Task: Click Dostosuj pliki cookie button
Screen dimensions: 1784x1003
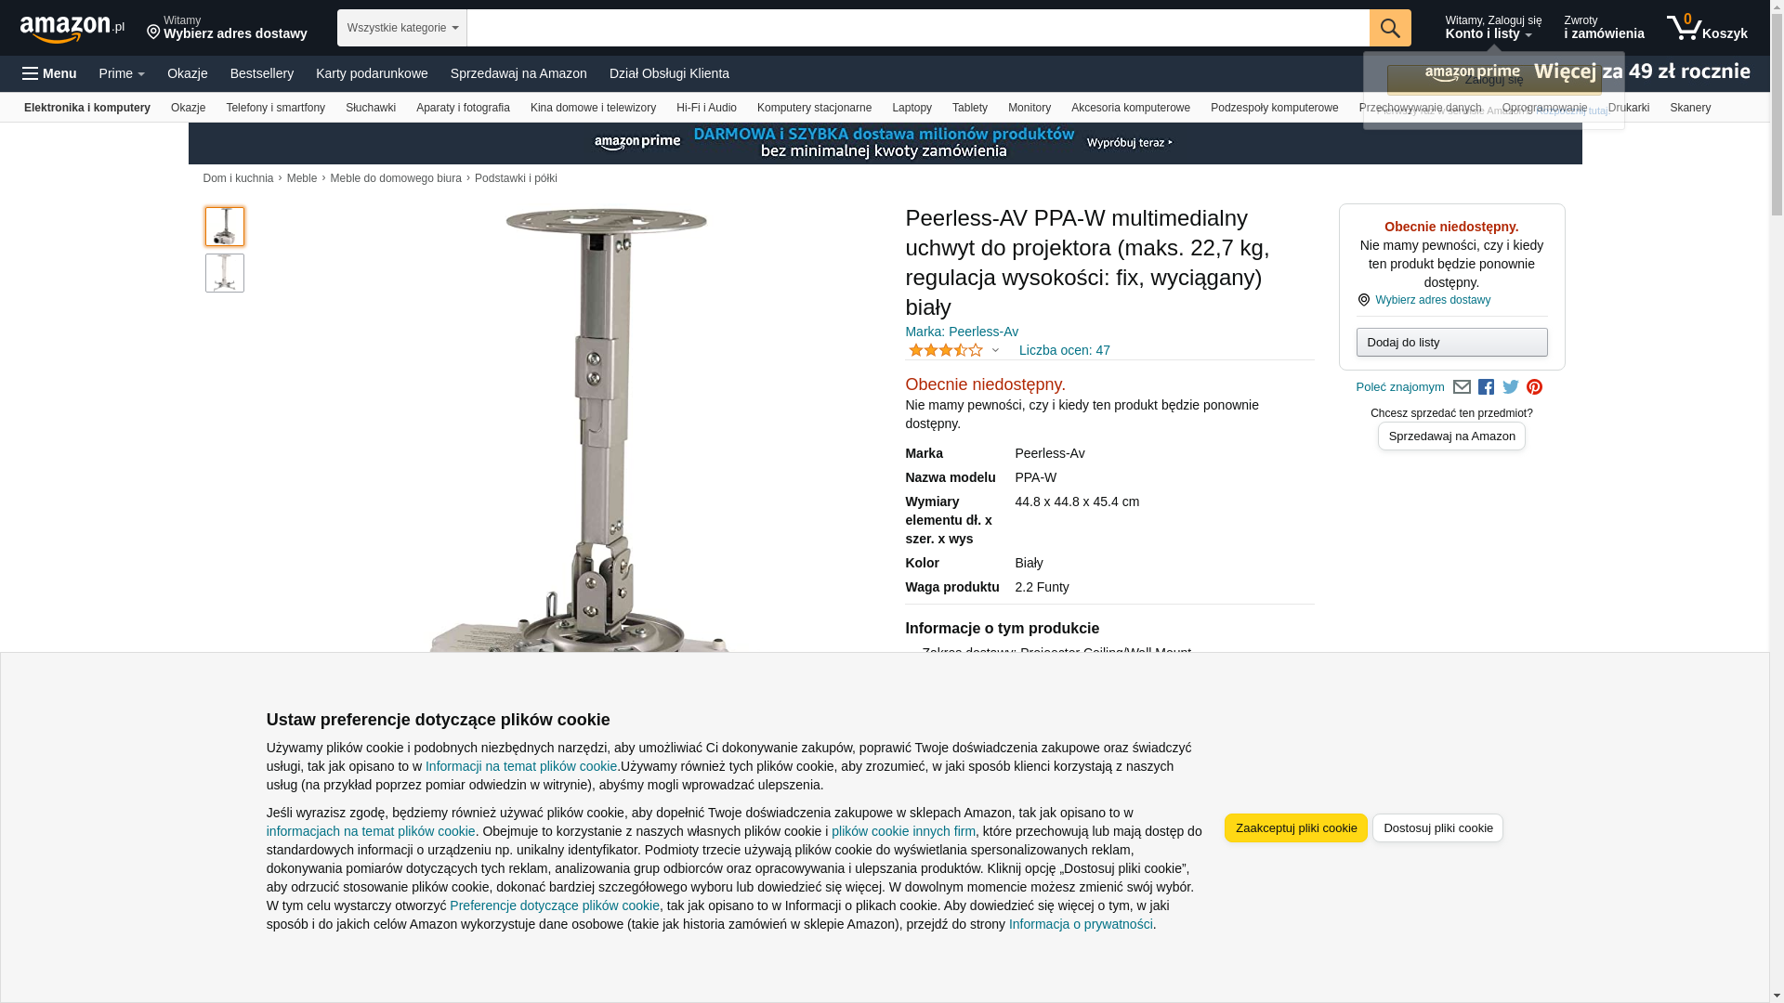Action: click(1437, 828)
